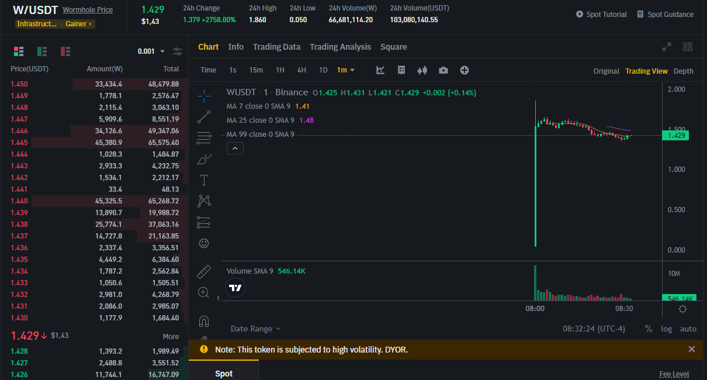
Task: Switch order book to buy orders only view
Action: coord(41,51)
